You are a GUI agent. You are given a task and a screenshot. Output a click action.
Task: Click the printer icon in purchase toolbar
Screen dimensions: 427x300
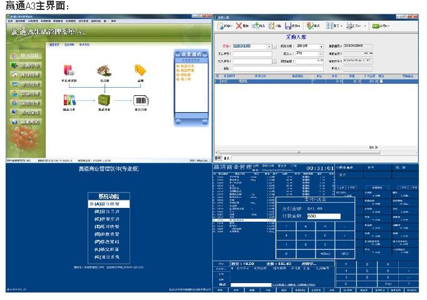point(349,26)
